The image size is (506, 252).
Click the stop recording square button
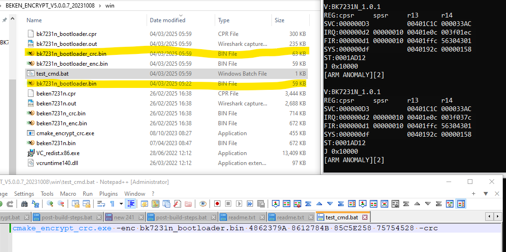[228, 204]
